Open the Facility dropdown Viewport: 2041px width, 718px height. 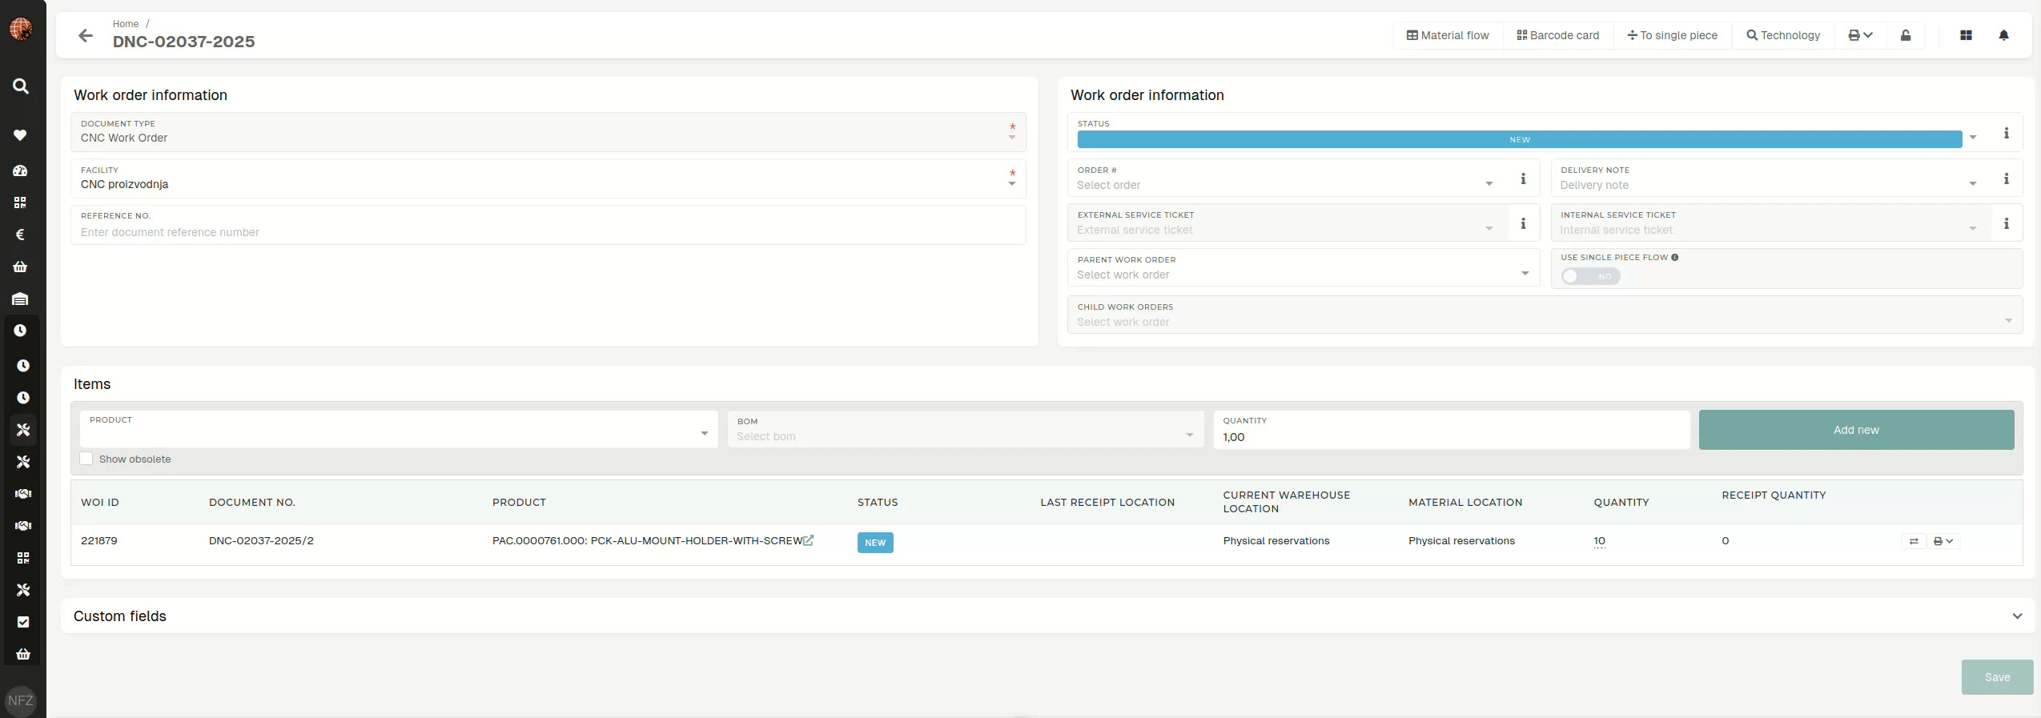coord(548,178)
